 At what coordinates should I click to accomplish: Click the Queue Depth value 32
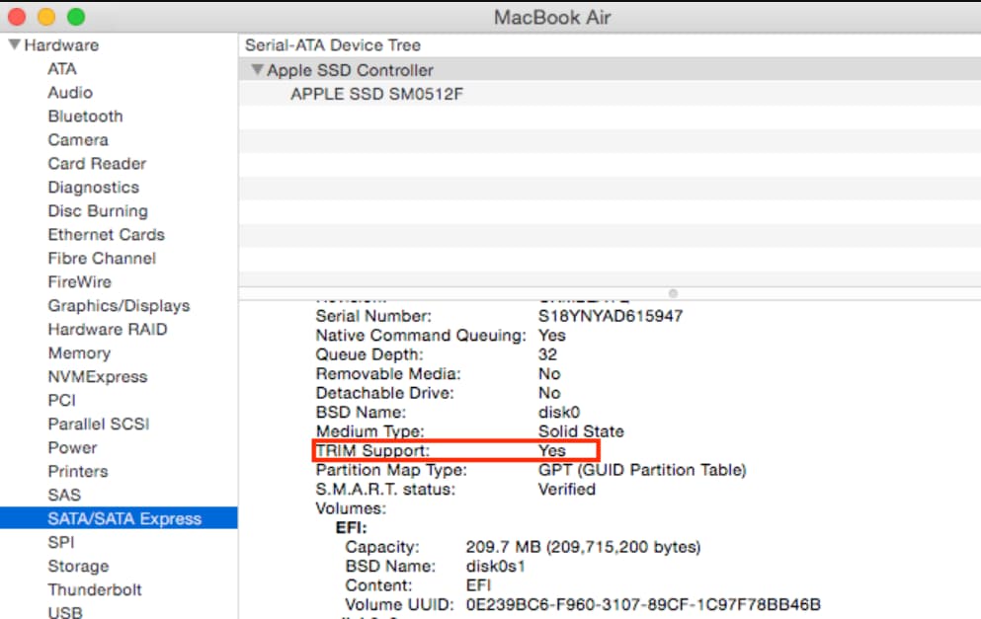coord(547,355)
